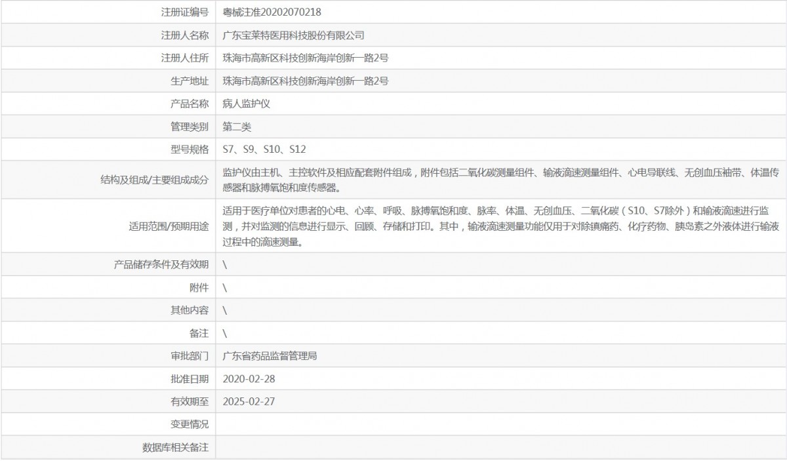Click the label 管理类别
The height and width of the screenshot is (461, 787).
click(189, 127)
